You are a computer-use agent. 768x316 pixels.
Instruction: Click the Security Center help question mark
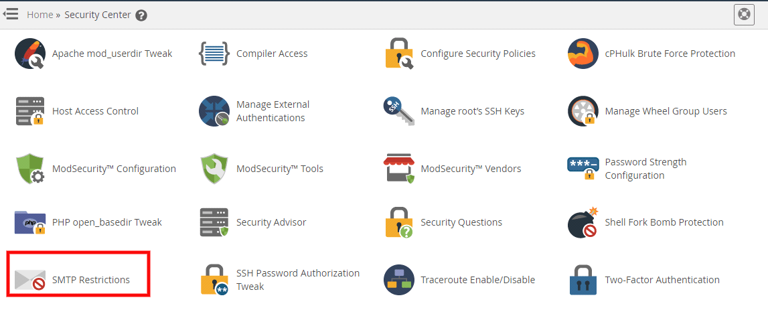click(x=141, y=15)
